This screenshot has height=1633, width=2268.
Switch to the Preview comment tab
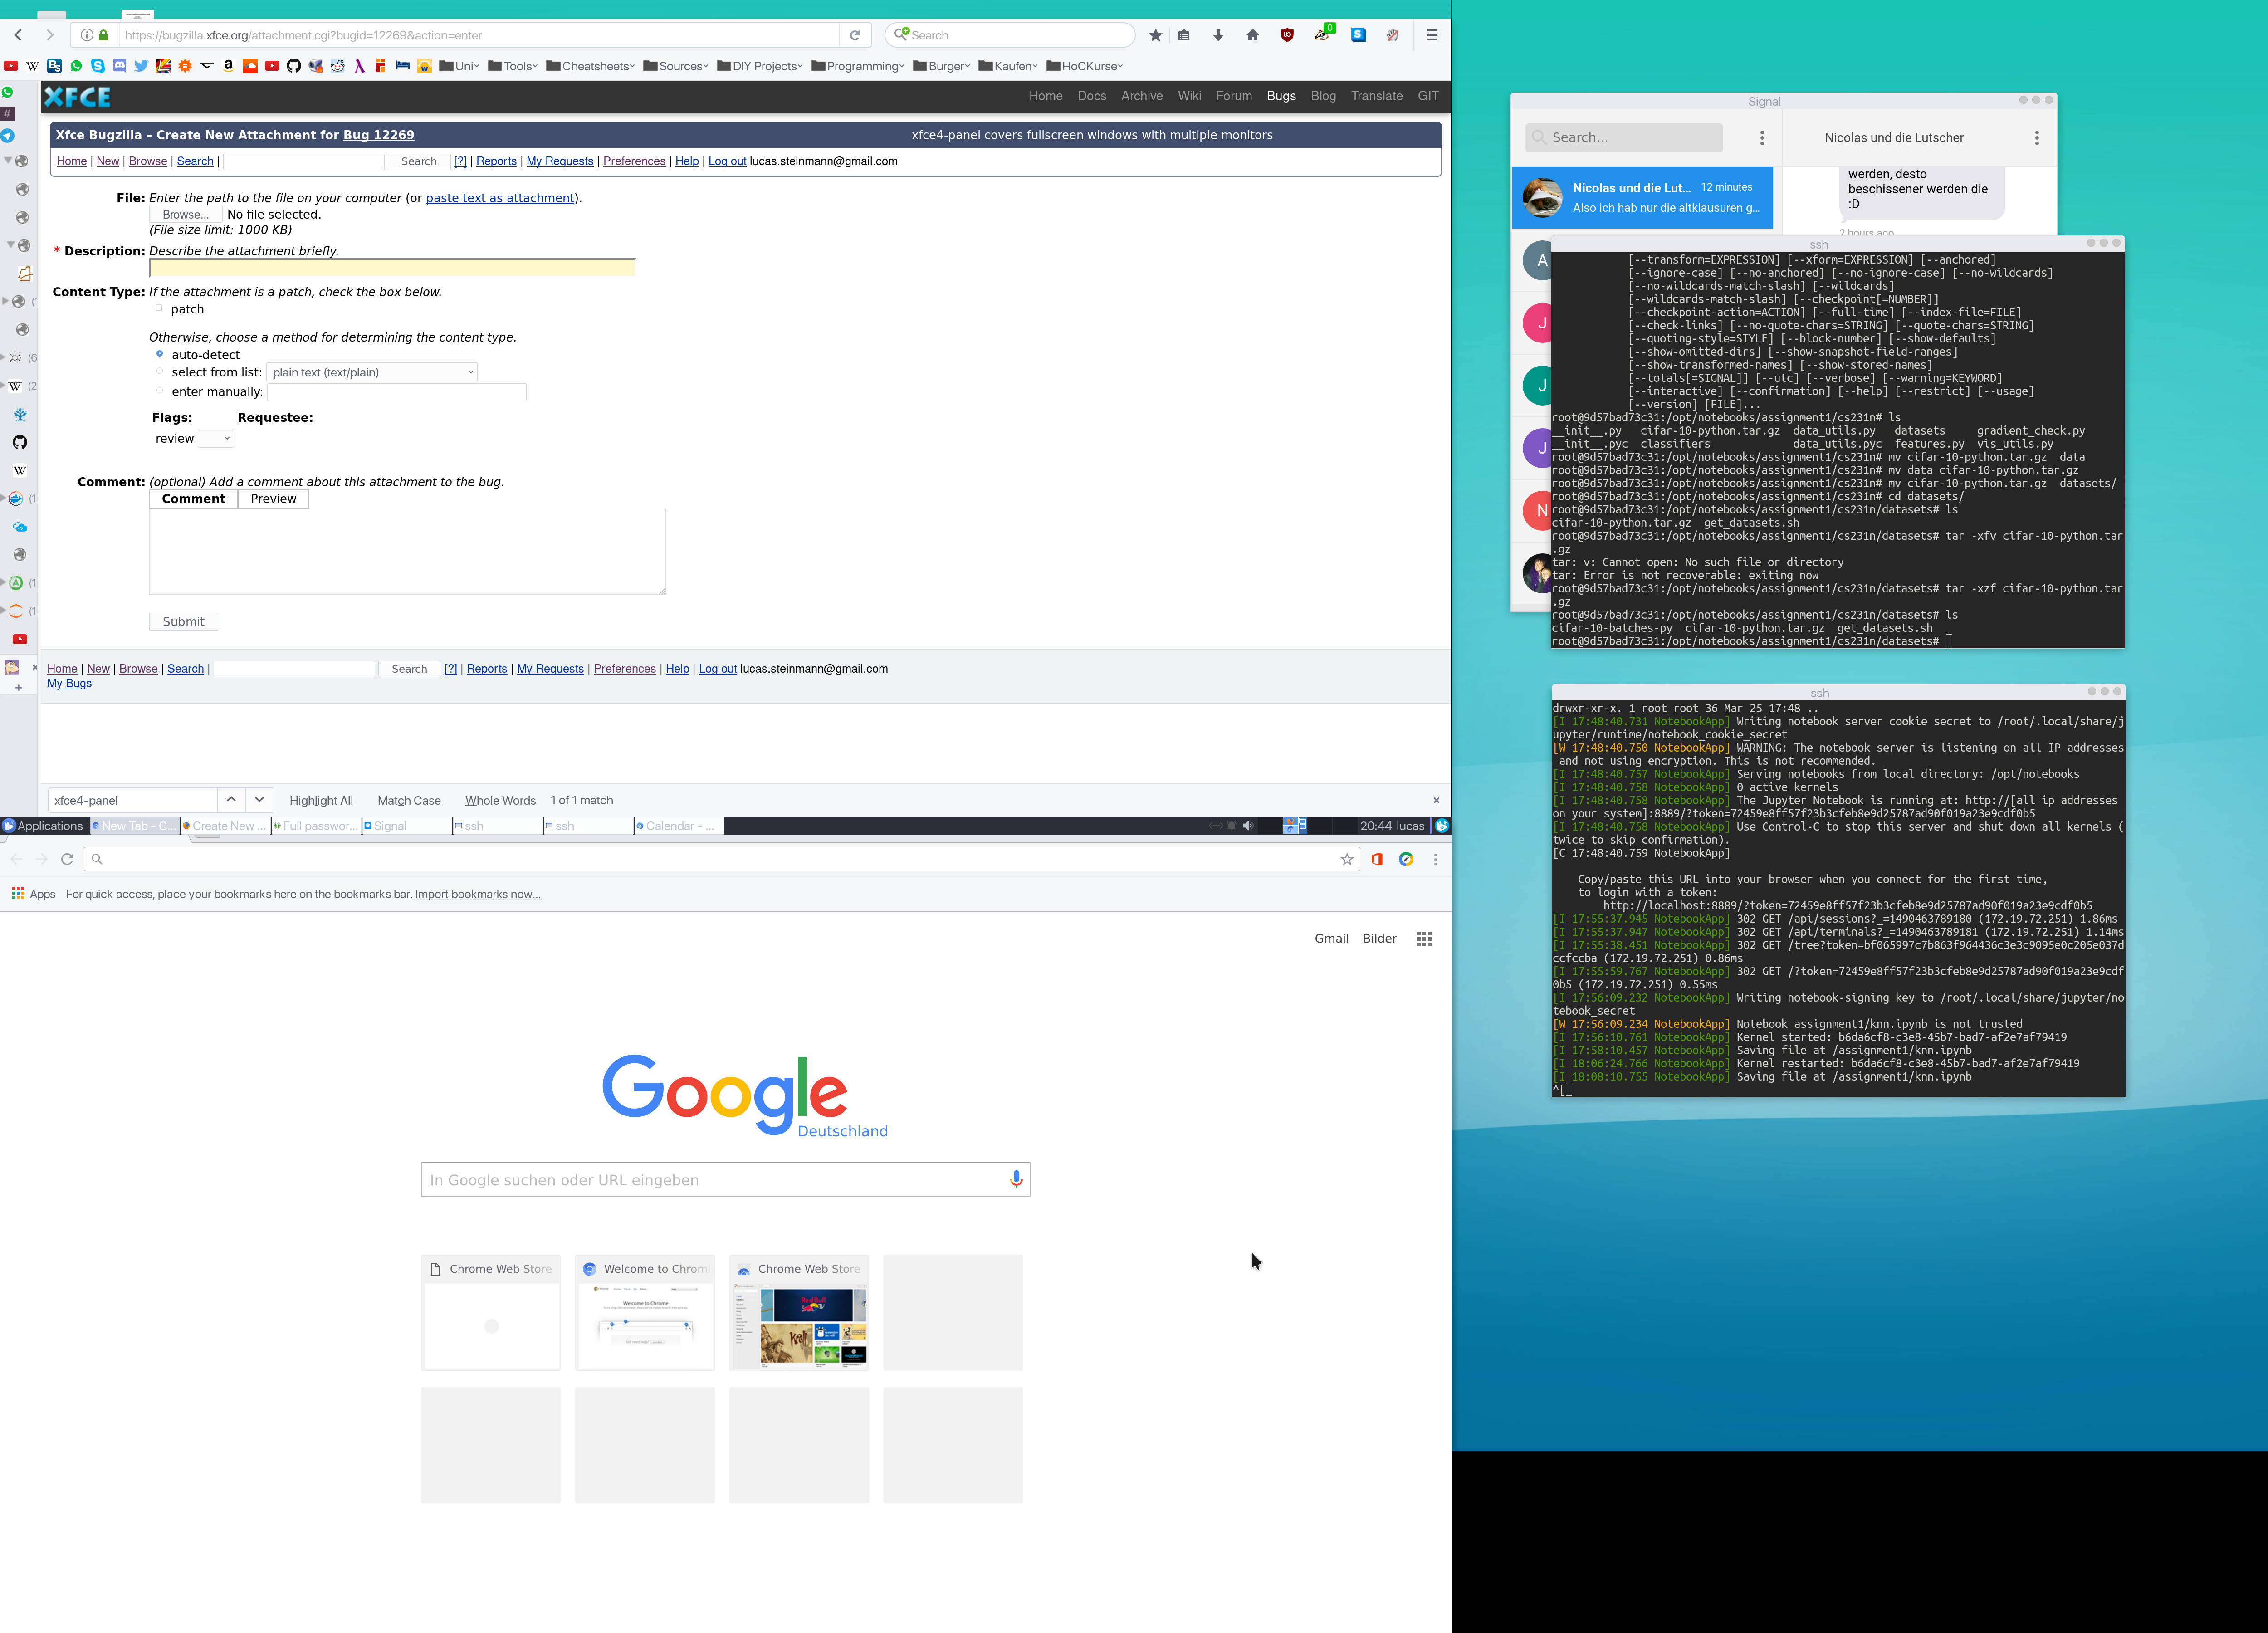click(273, 499)
